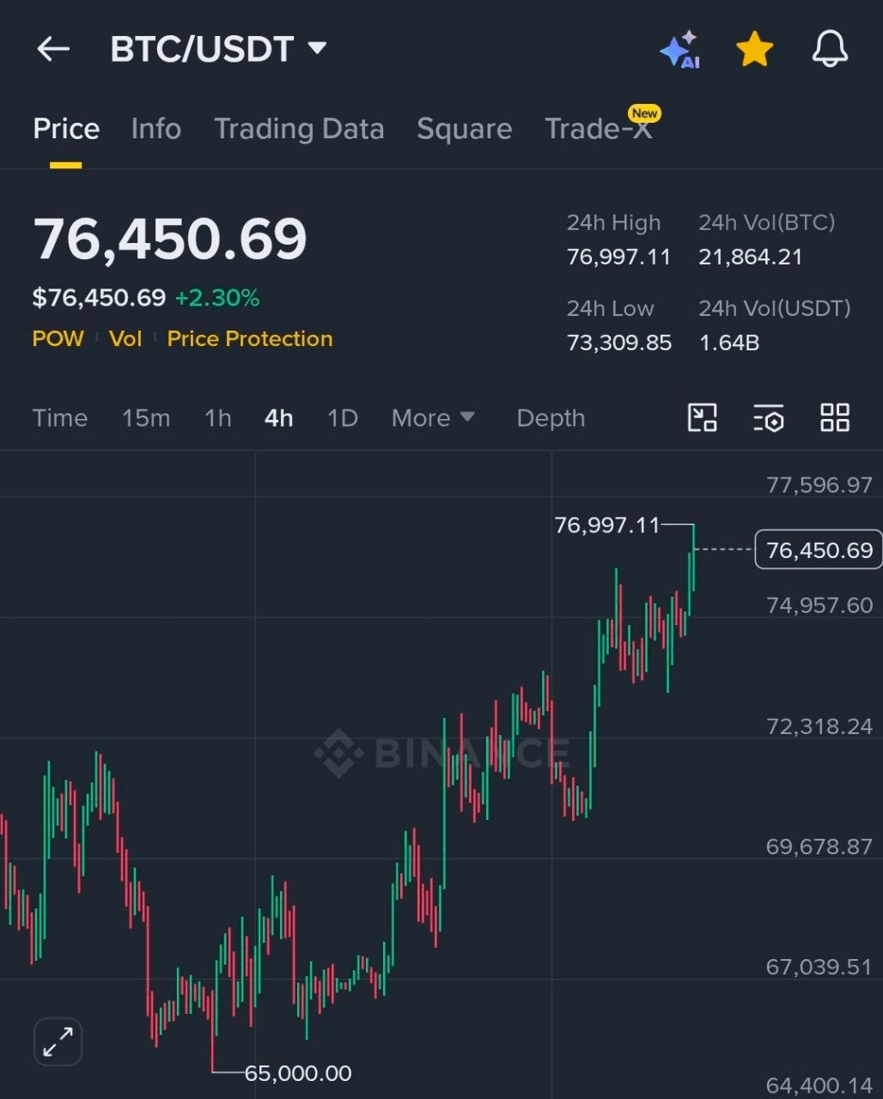883x1099 pixels.
Task: Switch to the Info tab
Action: pyautogui.click(x=155, y=129)
